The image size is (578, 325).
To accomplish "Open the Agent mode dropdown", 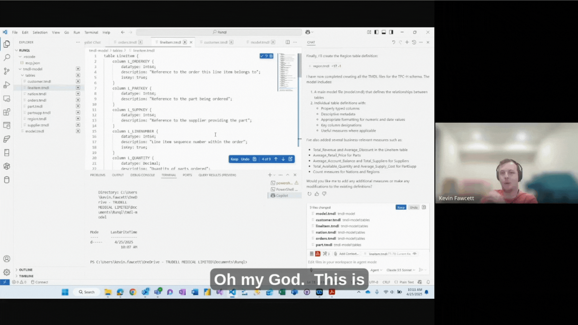I will point(376,270).
